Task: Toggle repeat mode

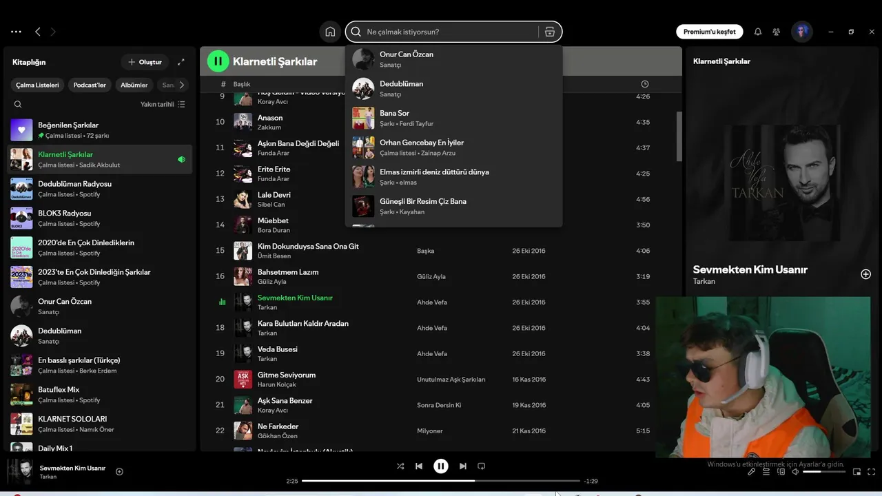Action: click(x=482, y=466)
